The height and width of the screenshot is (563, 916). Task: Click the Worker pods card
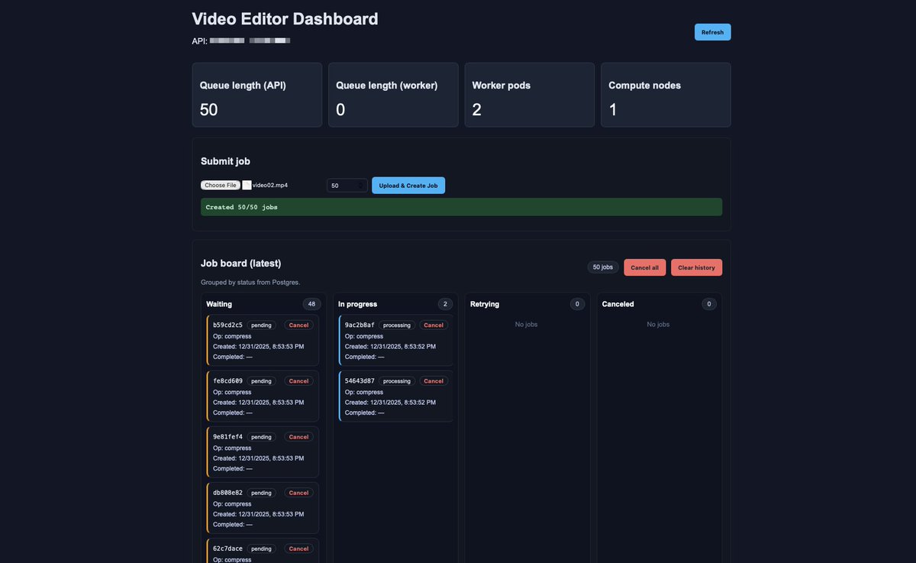(530, 95)
